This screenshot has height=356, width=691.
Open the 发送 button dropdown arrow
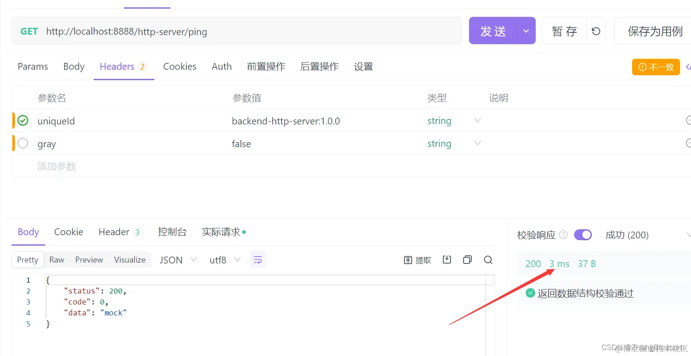pyautogui.click(x=526, y=31)
